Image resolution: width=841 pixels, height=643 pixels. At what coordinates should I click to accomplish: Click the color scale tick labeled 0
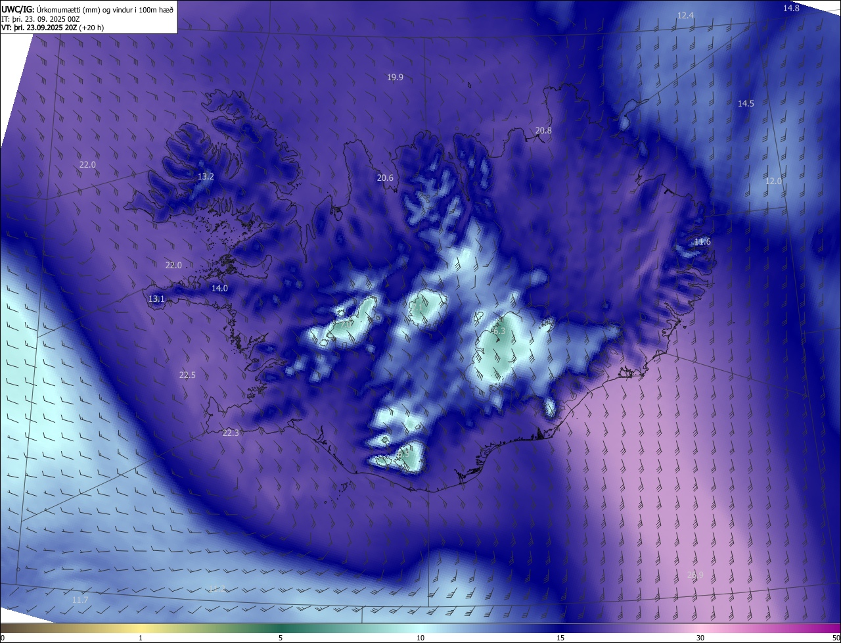3,638
